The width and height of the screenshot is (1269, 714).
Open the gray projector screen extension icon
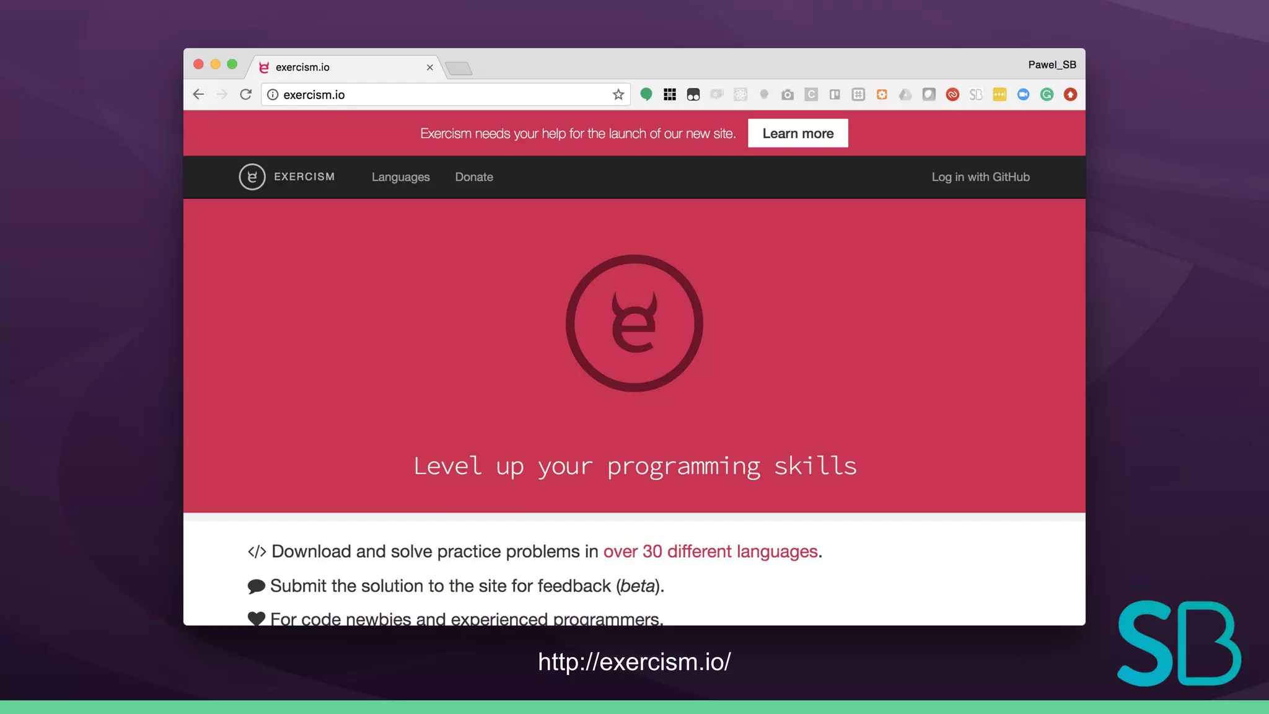(717, 95)
